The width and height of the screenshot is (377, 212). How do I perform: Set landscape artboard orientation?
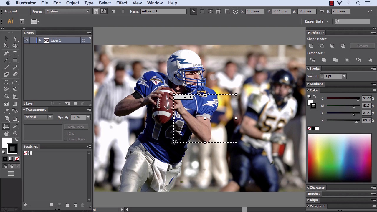[x=104, y=11]
